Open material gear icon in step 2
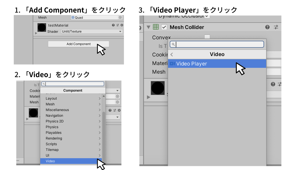The image size is (303, 170). coord(119,110)
